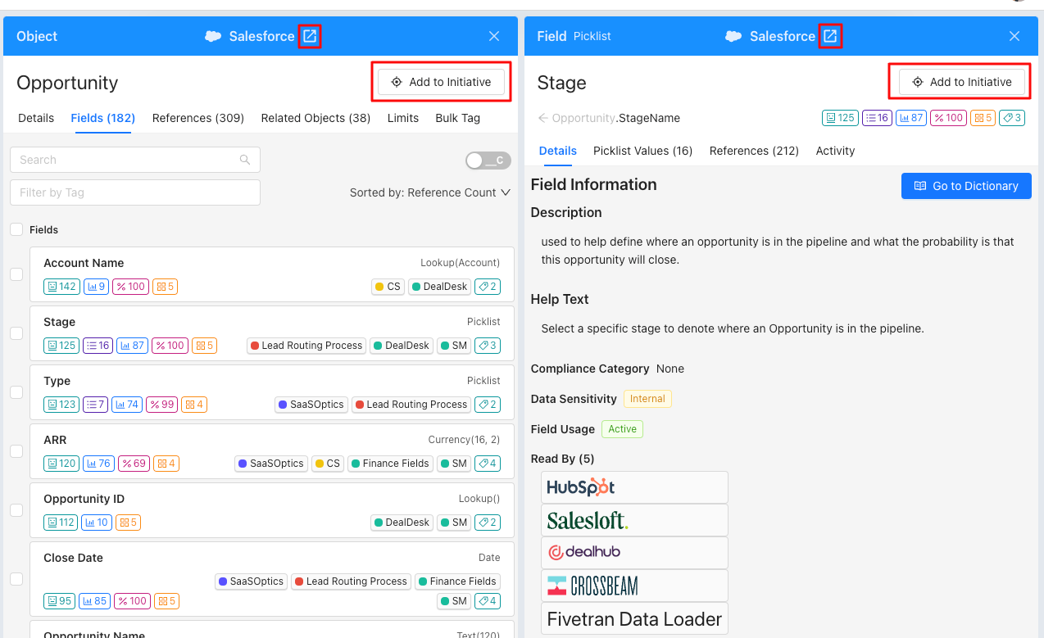Click the chart badge 74 in Type row
1044x638 pixels.
127,405
